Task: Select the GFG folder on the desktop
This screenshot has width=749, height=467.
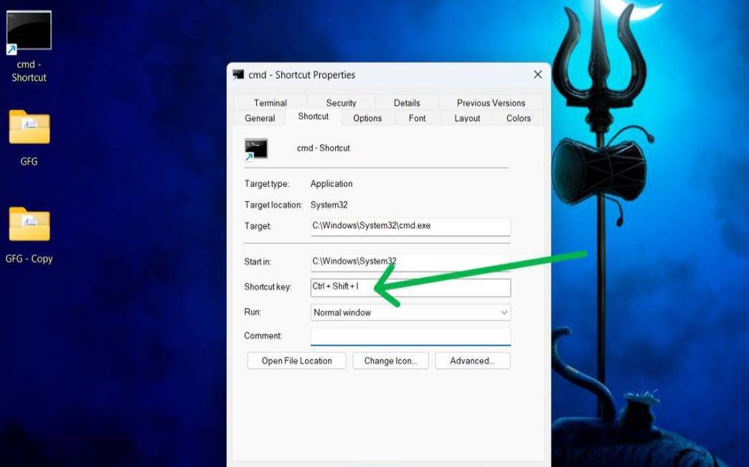Action: [29, 138]
